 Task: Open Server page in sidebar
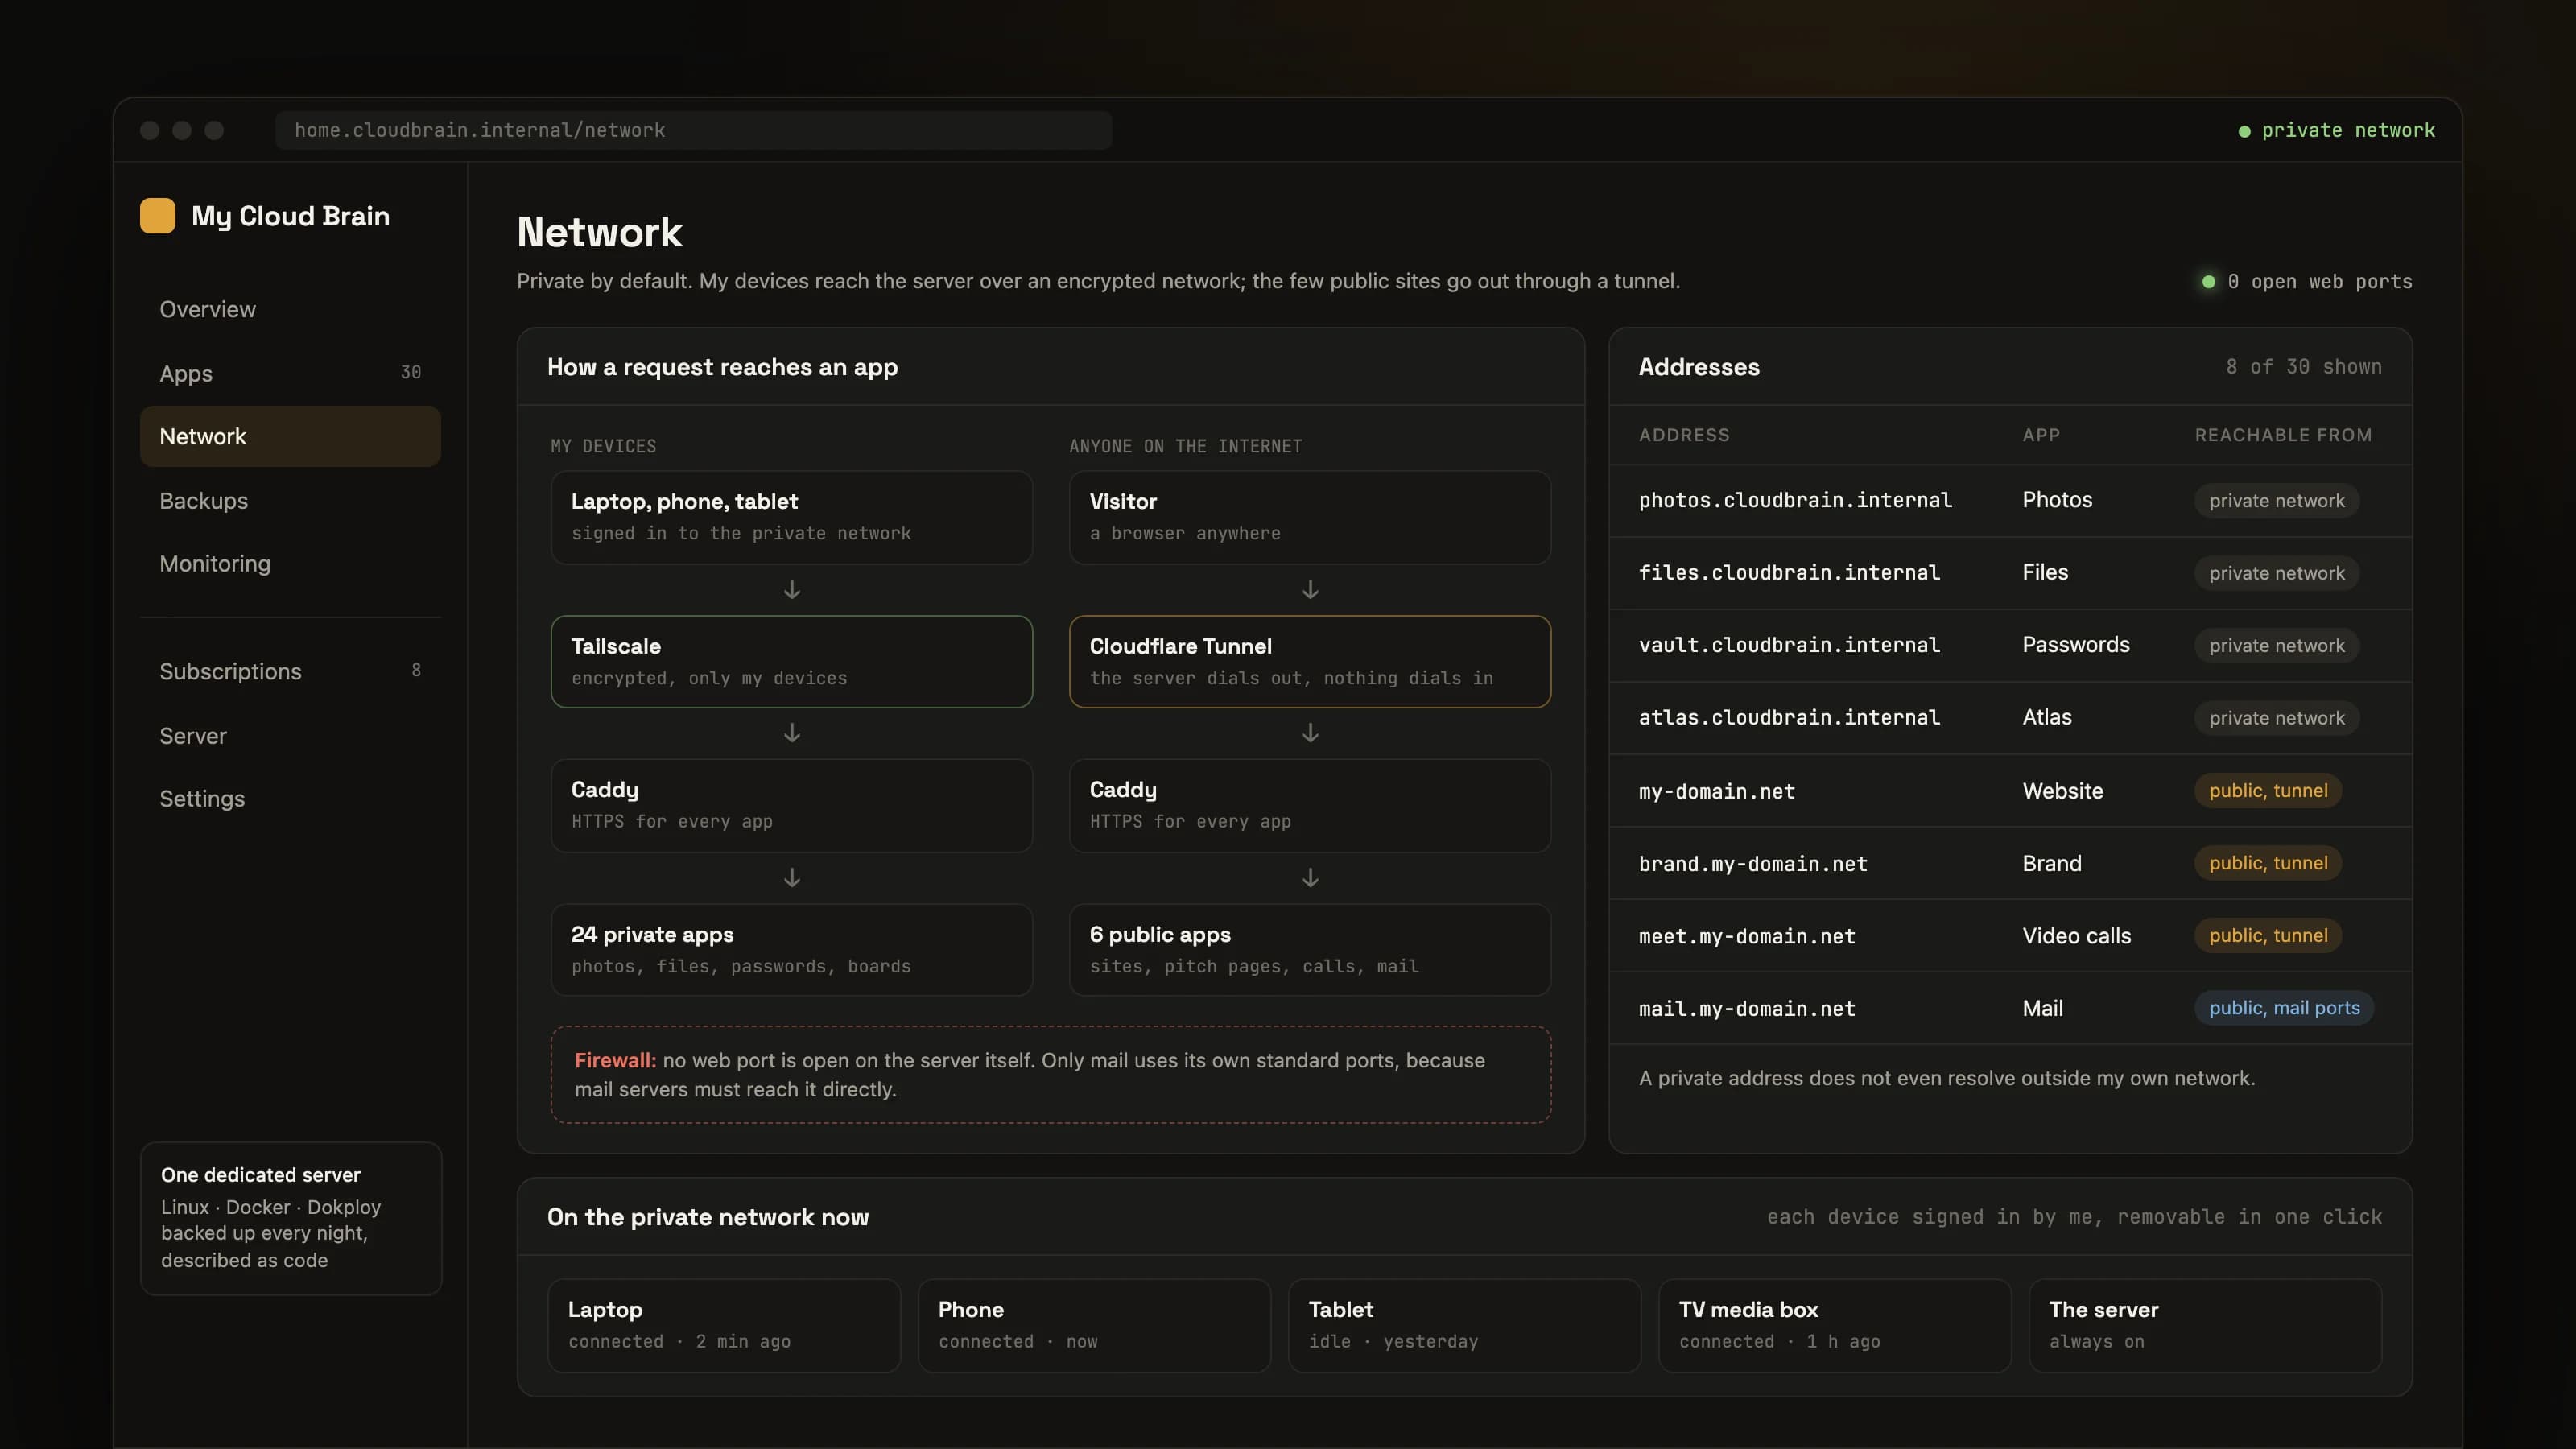(x=290, y=736)
